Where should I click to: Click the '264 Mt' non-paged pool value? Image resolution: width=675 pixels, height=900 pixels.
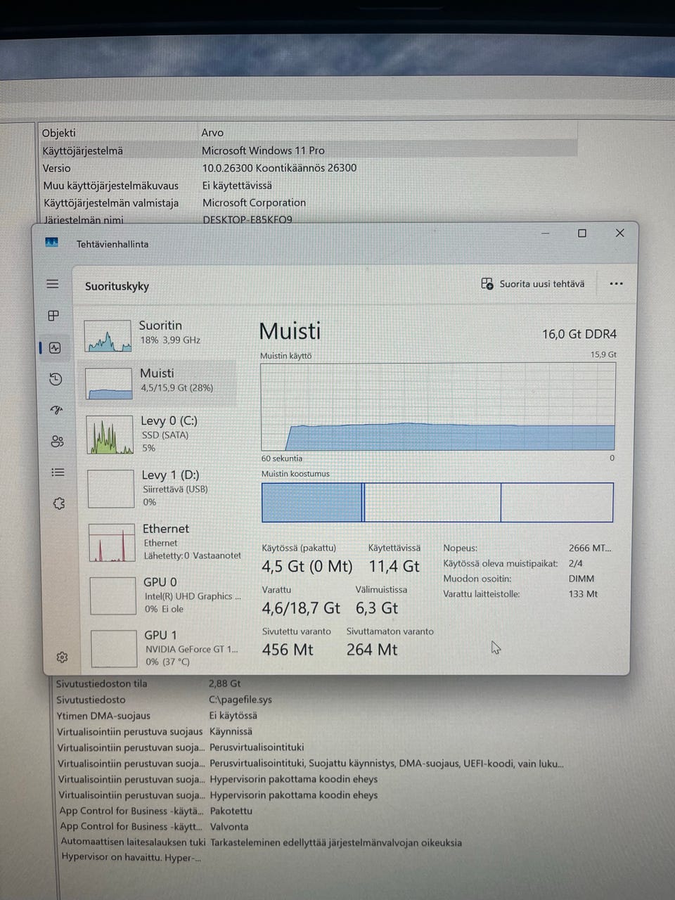pos(372,650)
